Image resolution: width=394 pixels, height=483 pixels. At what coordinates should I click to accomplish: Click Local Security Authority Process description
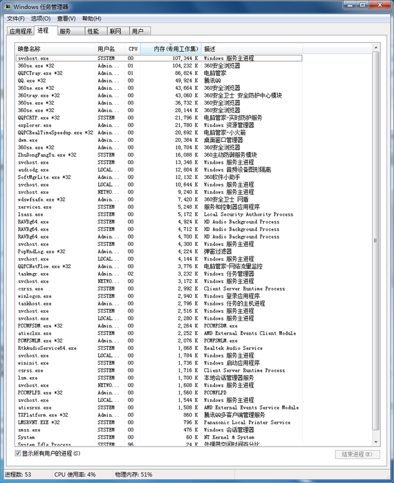click(x=248, y=215)
